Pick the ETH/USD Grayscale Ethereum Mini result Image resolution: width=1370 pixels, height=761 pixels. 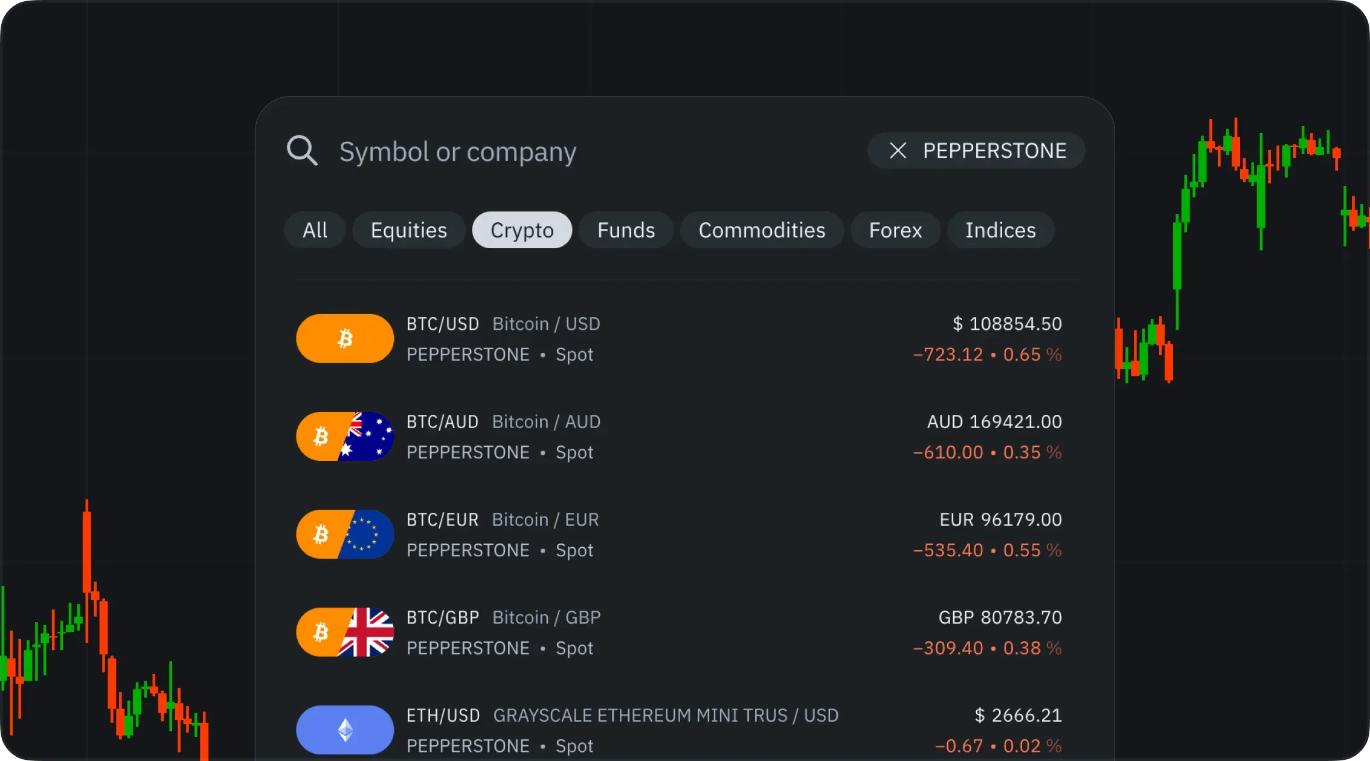666,716
